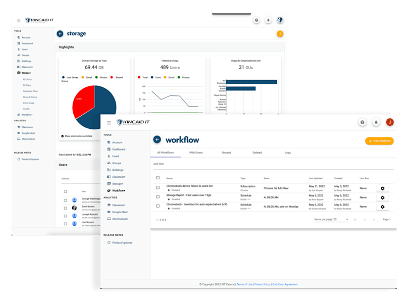Image resolution: width=404 pixels, height=303 pixels.
Task: Switch to the With Errors tab
Action: click(x=196, y=153)
